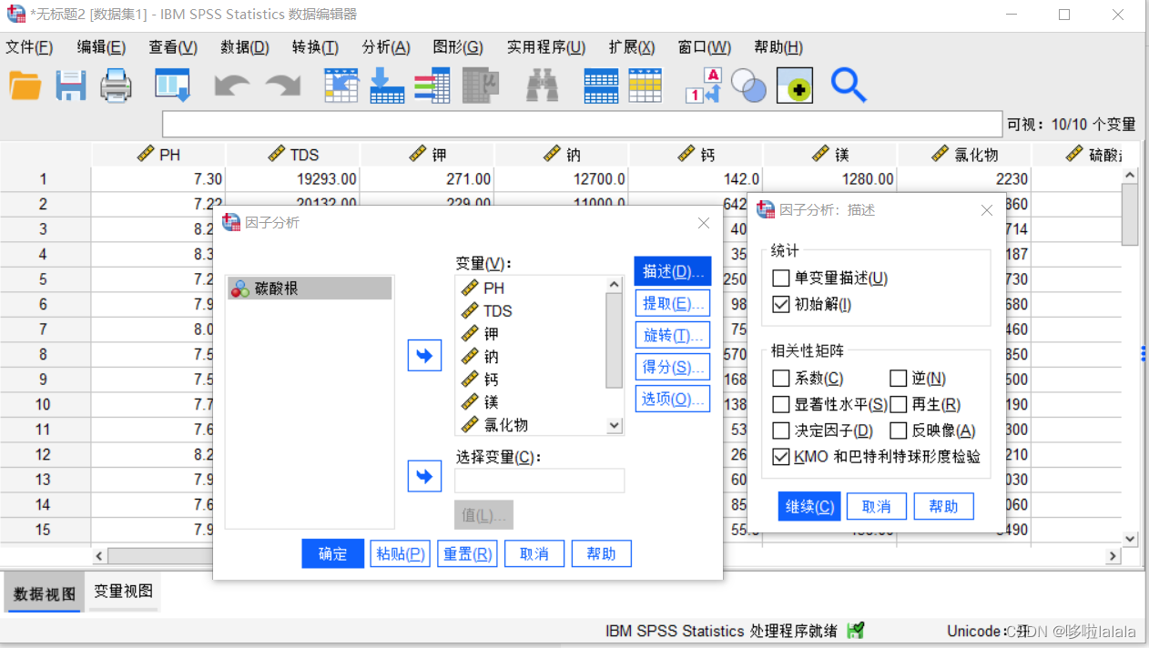The height and width of the screenshot is (648, 1149).
Task: Tick the 再生 checkbox
Action: click(898, 404)
